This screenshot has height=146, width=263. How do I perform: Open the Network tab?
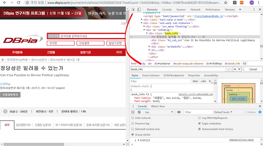click(x=195, y=9)
